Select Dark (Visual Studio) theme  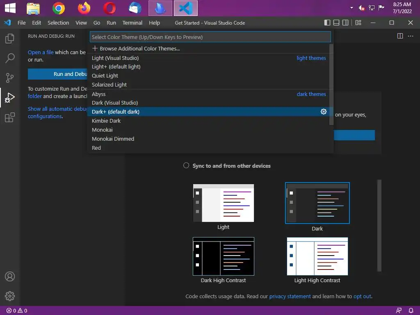[209, 103]
